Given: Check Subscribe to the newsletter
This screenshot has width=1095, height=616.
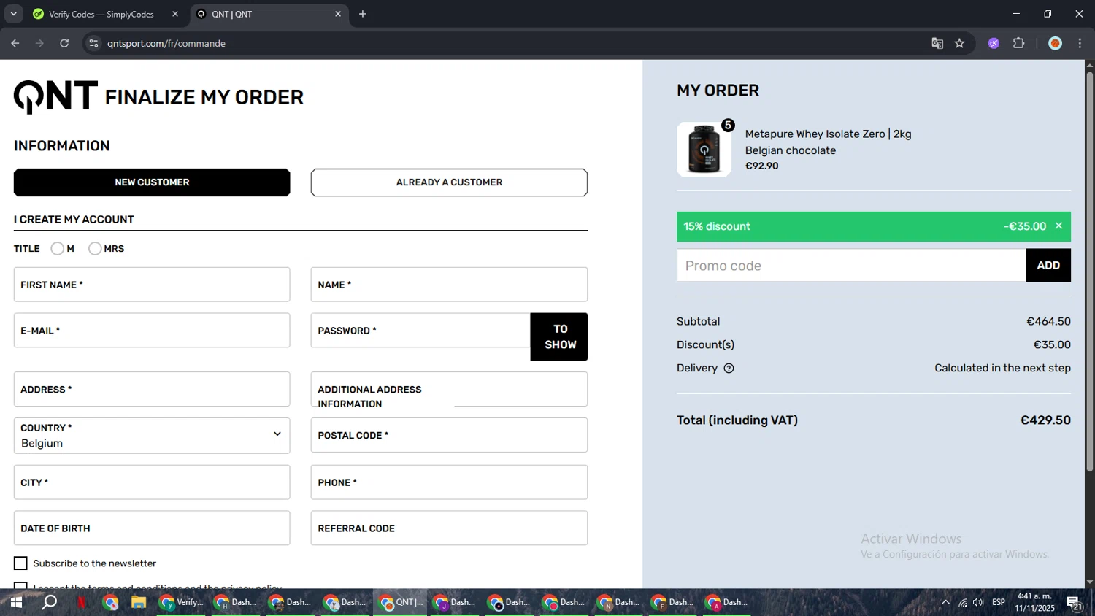Looking at the screenshot, I should (20, 563).
